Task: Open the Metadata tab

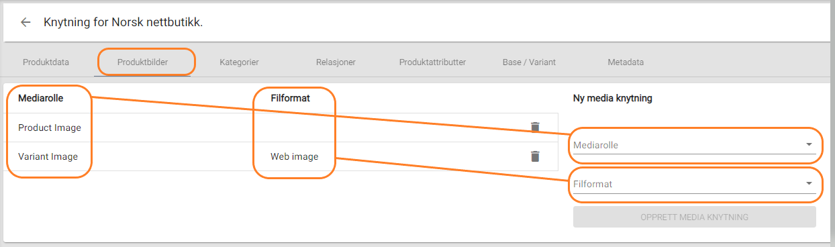Action: (x=626, y=62)
